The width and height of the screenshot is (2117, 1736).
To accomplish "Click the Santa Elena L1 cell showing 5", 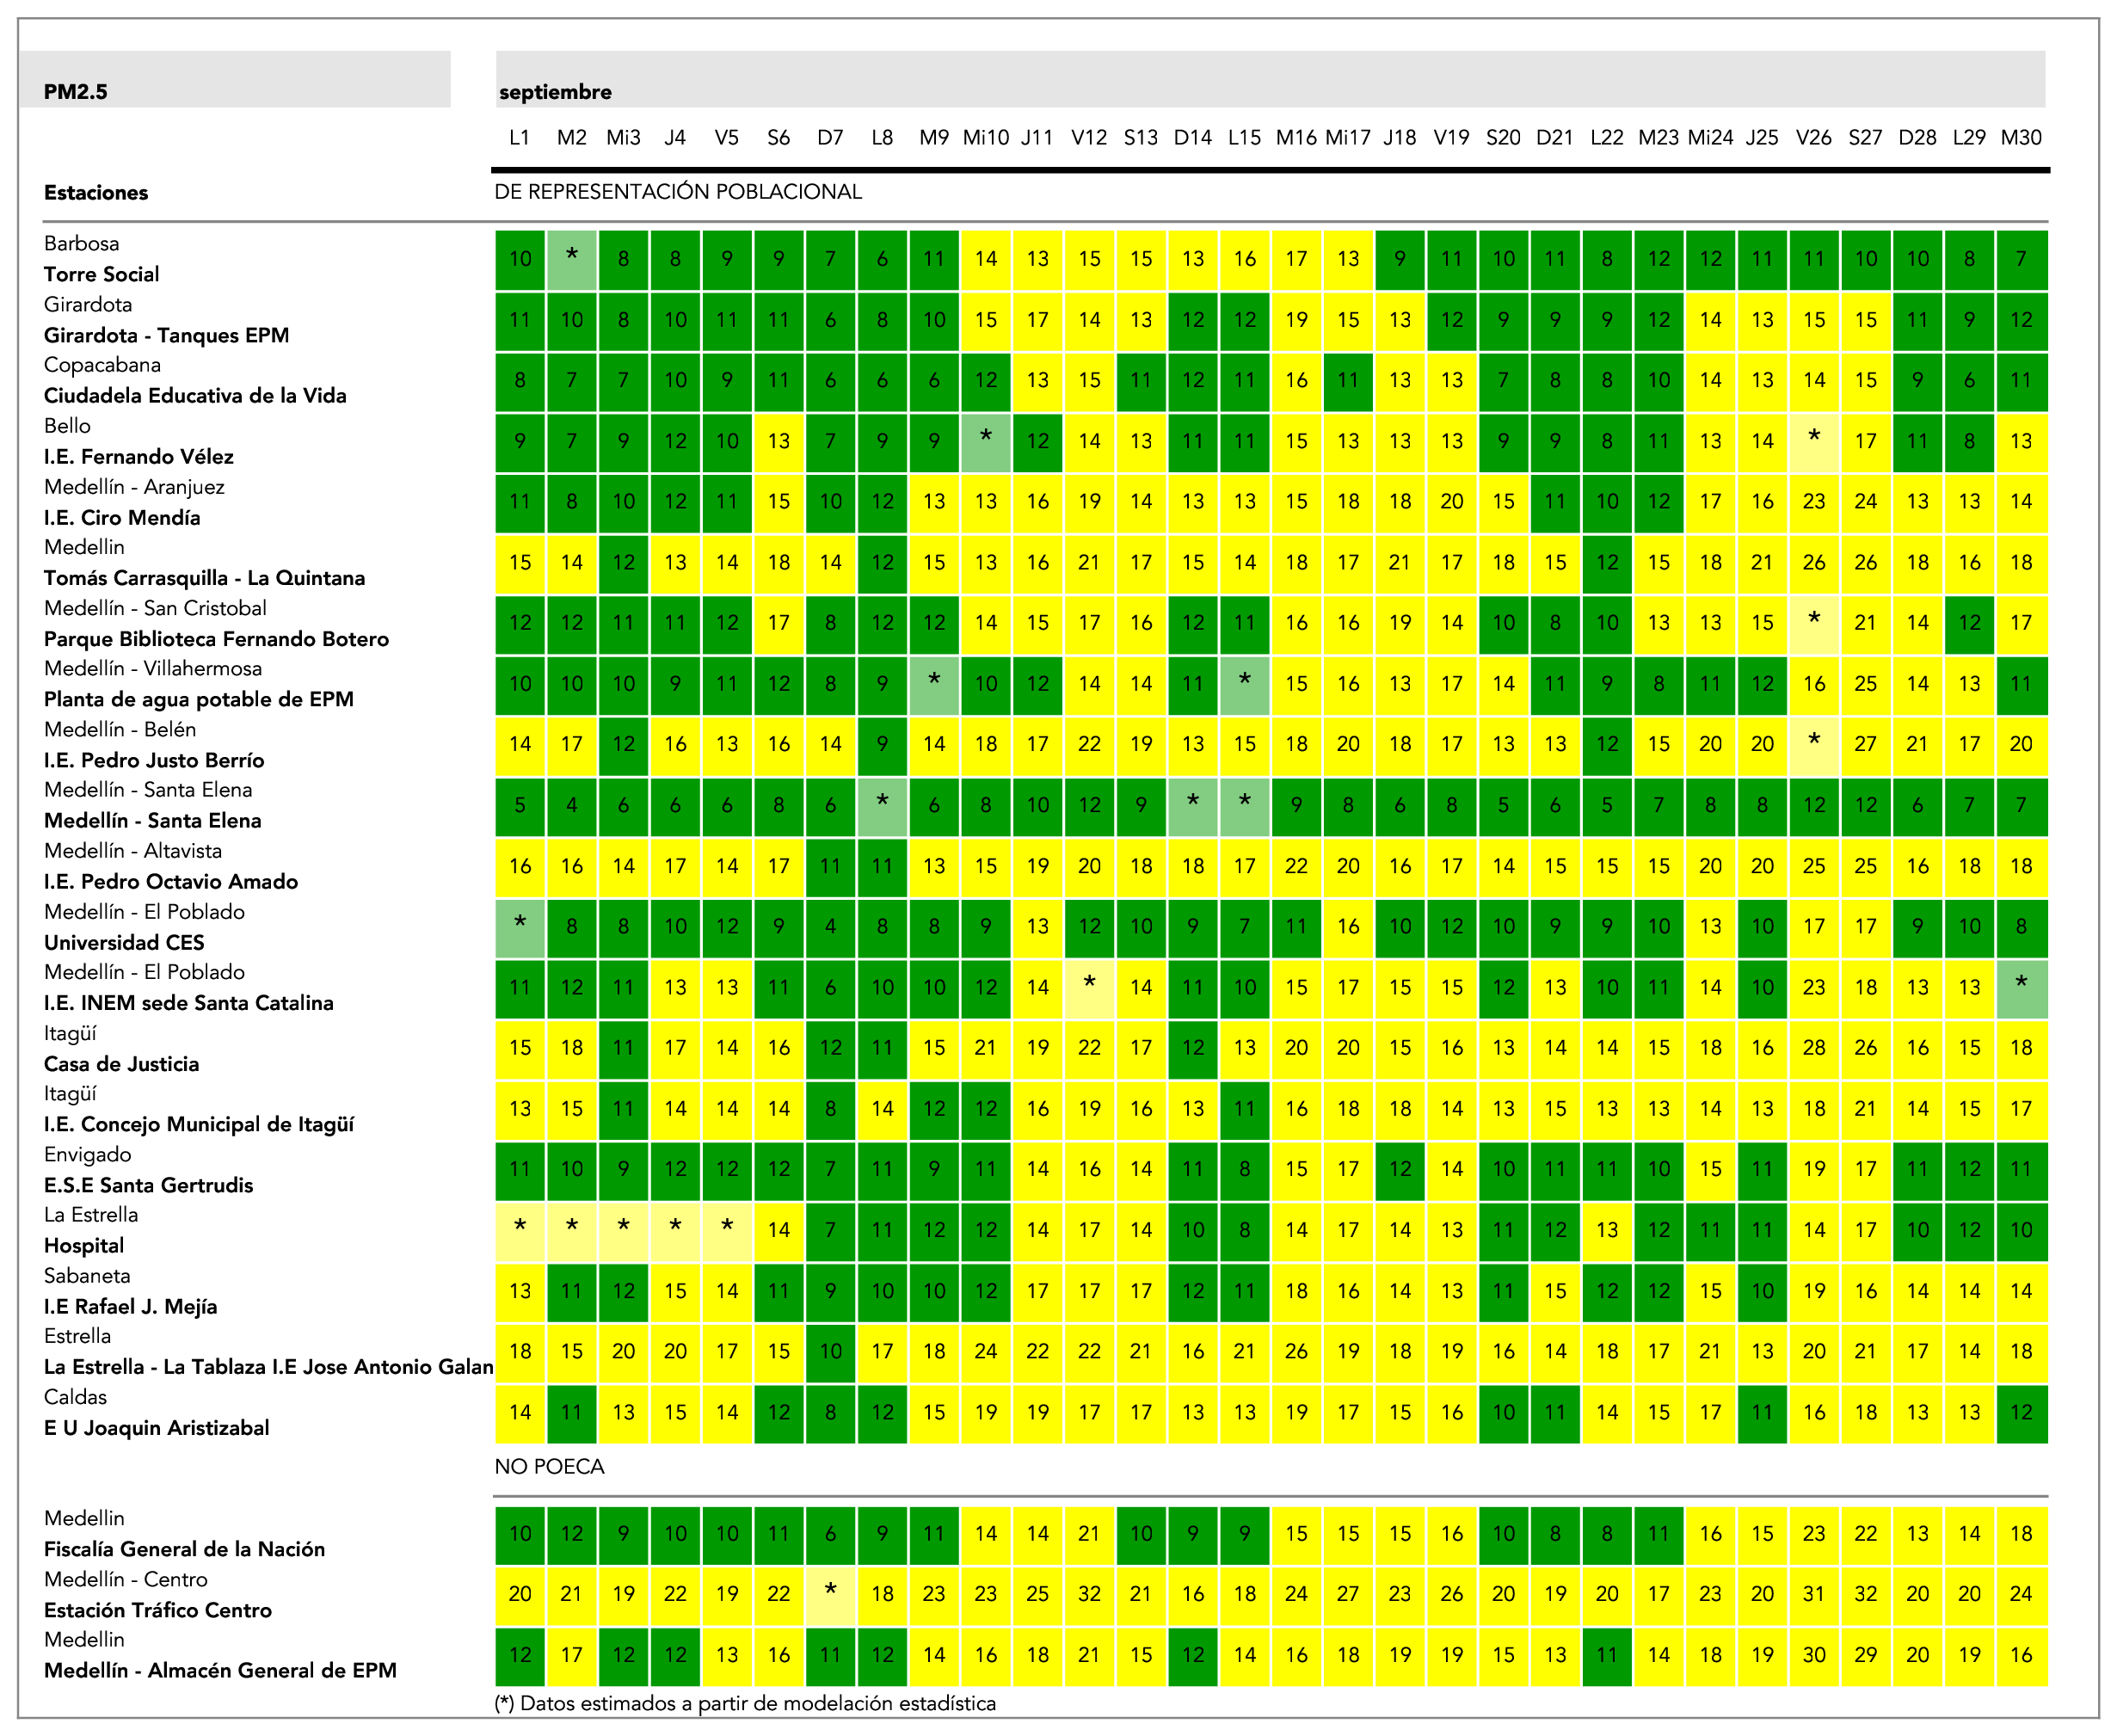I will (x=520, y=805).
